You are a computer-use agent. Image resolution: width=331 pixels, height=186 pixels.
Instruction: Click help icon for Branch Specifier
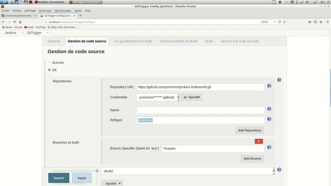point(269,147)
